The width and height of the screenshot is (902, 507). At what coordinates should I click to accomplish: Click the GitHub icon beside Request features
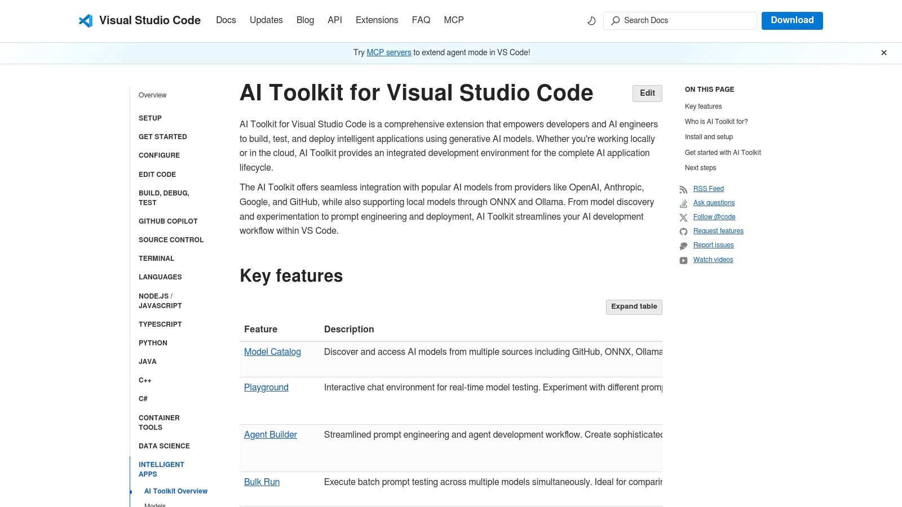pyautogui.click(x=683, y=232)
